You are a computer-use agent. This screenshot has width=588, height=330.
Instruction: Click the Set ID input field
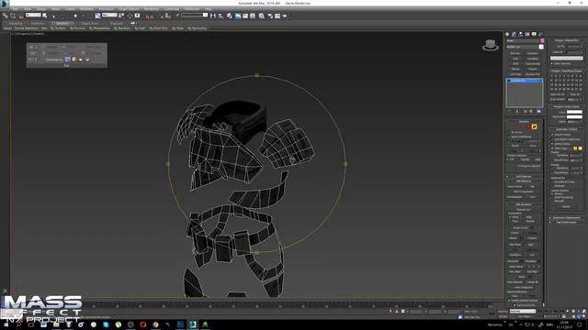[573, 47]
